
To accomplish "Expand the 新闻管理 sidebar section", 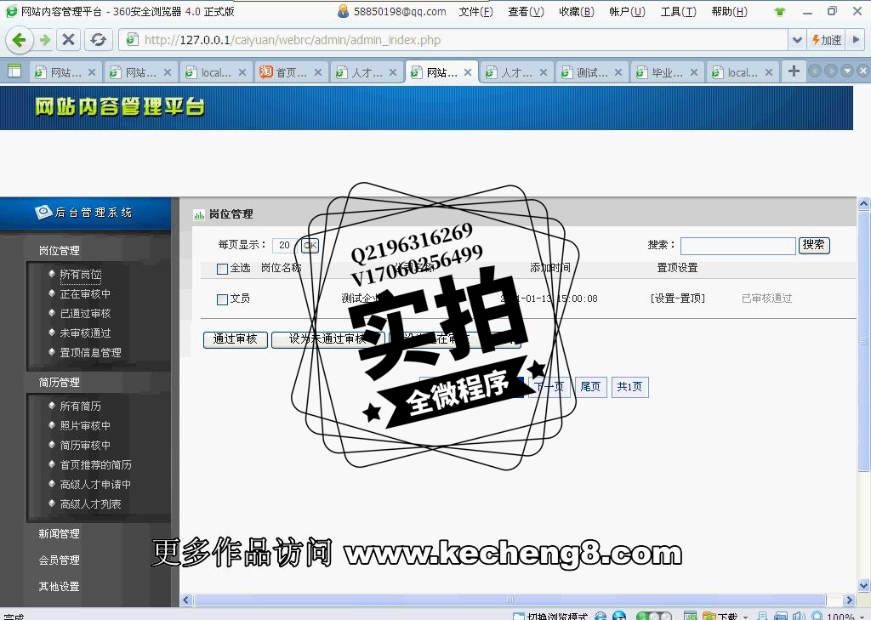I will 59,533.
